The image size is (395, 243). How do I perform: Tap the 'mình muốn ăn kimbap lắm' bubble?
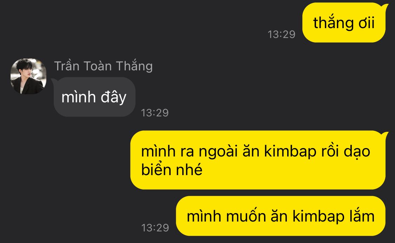click(x=281, y=216)
